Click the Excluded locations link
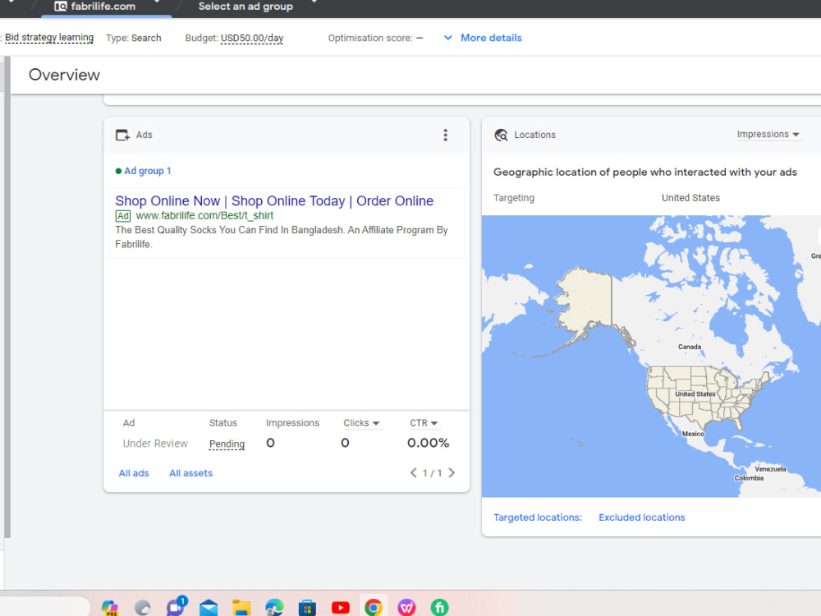The height and width of the screenshot is (616, 821). click(x=641, y=517)
